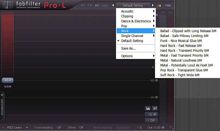Go to previous preset with left arrow

[113, 5]
